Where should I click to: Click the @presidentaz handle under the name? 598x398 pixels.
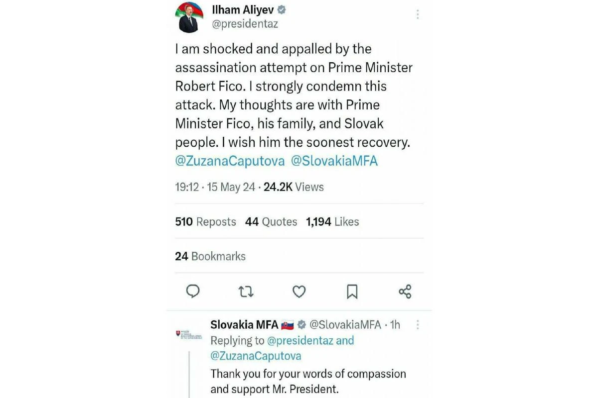click(x=245, y=24)
